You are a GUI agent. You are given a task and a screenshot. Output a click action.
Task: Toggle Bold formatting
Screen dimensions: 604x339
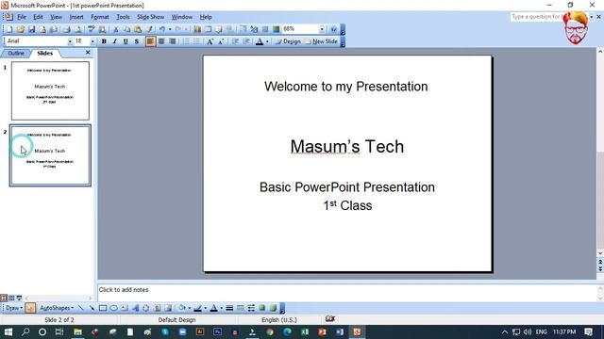(x=104, y=41)
